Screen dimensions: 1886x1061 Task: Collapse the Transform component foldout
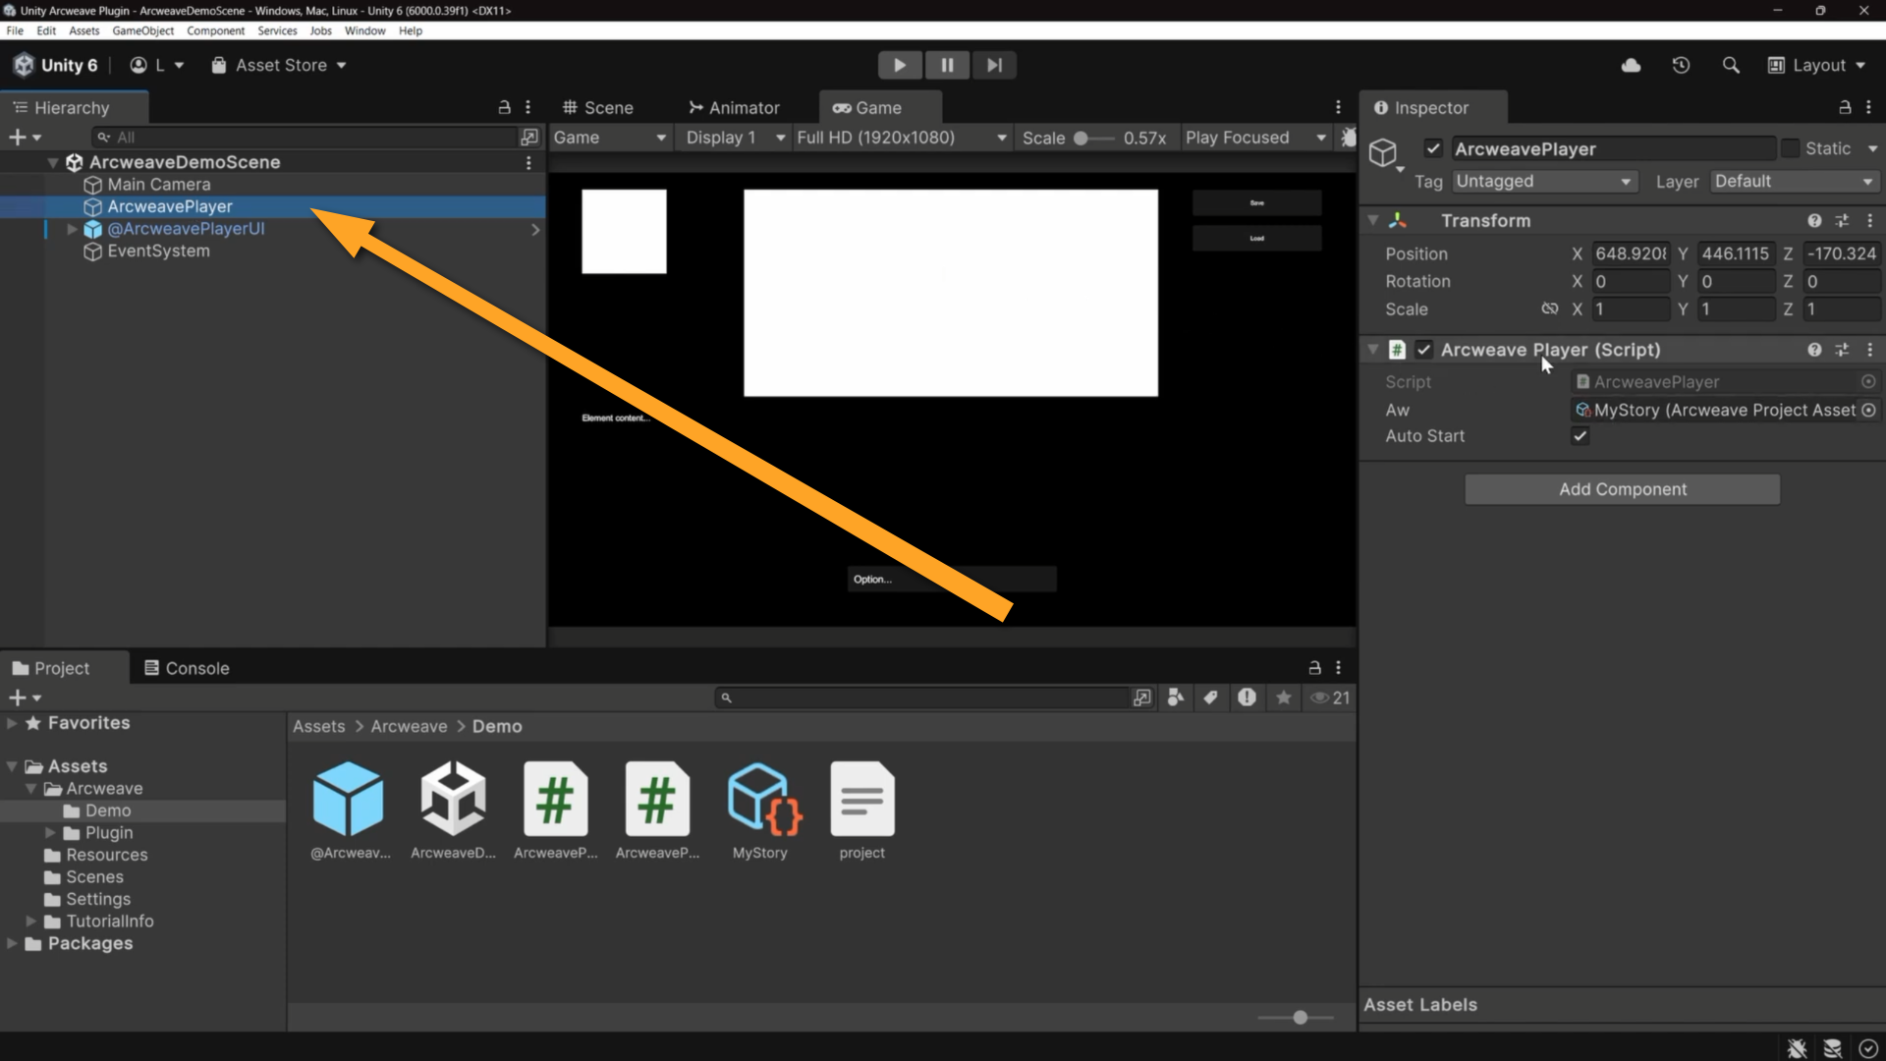pyautogui.click(x=1373, y=221)
